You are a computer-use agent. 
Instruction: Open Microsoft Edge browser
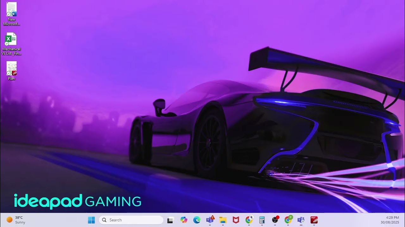coord(197,220)
